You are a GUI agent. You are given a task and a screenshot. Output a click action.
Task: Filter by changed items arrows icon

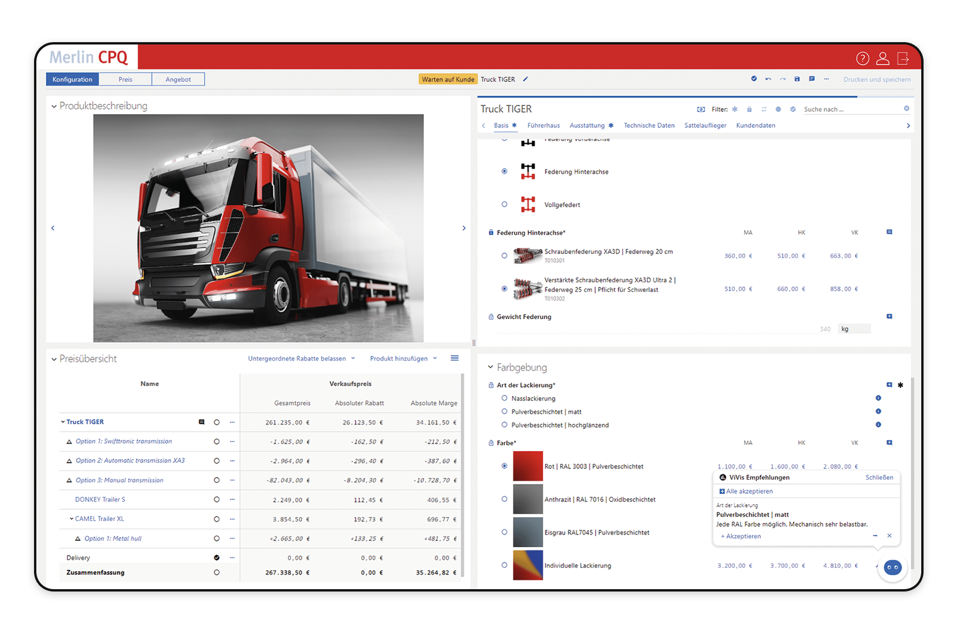coord(764,109)
